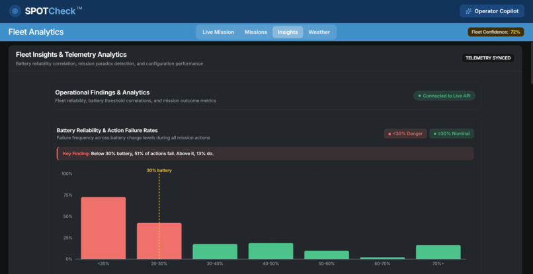The image size is (533, 274).
Task: Open the Operator Copilot panel
Action: (x=492, y=11)
